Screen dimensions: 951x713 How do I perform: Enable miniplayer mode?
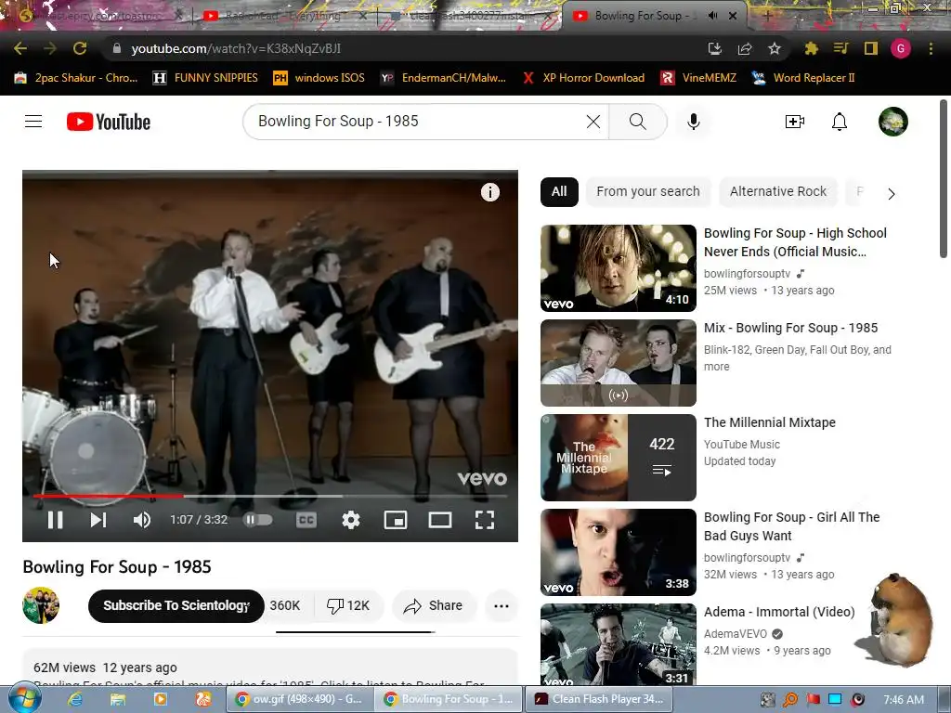pos(396,520)
